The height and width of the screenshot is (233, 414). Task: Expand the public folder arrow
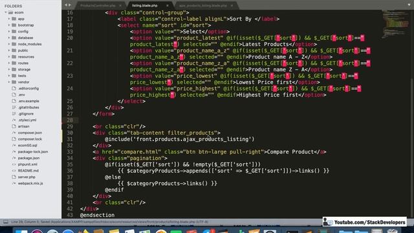9,50
